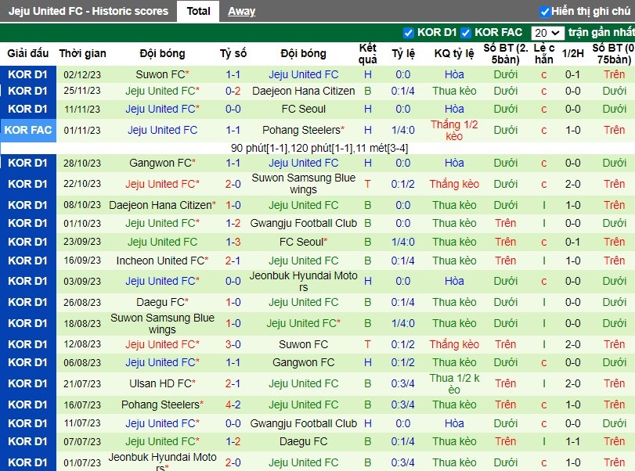Select the KOR FAC league cell
Screen dimensions: 635x471
28,131
